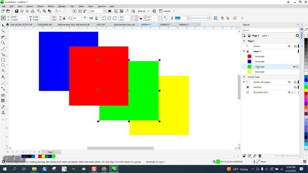Viewport: 308px width, 173px height.
Task: Click the Save icon in the standard toolbar
Action: coord(17,11)
